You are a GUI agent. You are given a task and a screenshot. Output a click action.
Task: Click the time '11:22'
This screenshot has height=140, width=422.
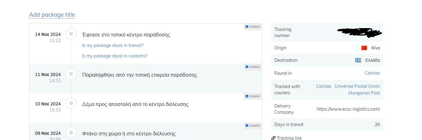click(55, 40)
